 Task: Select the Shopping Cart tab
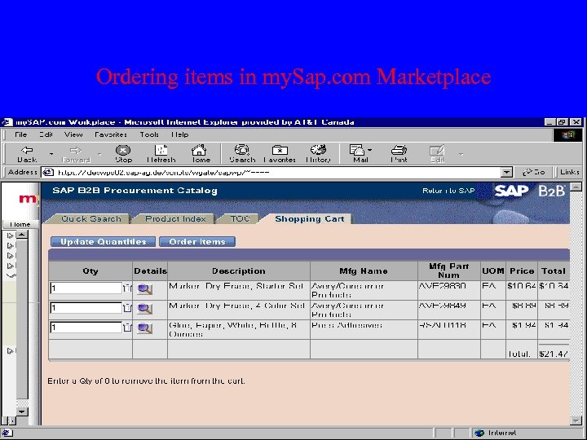(309, 219)
